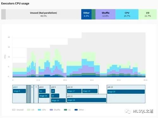Select job 6 in the timeline
Screen dimensions: 158x118
tap(32, 94)
